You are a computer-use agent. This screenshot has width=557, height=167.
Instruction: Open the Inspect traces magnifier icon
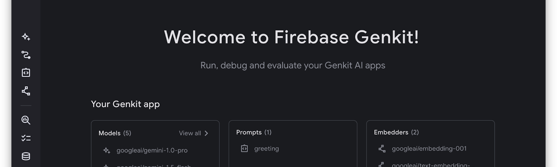coord(26,120)
